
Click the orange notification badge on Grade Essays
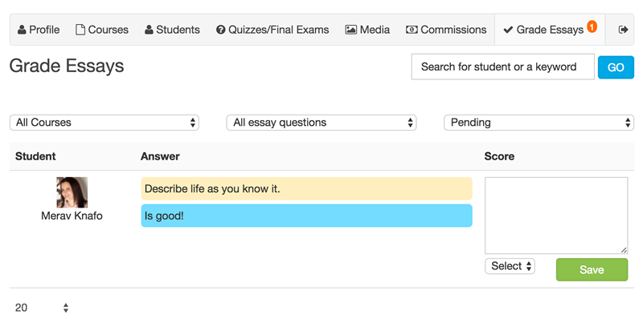[592, 26]
